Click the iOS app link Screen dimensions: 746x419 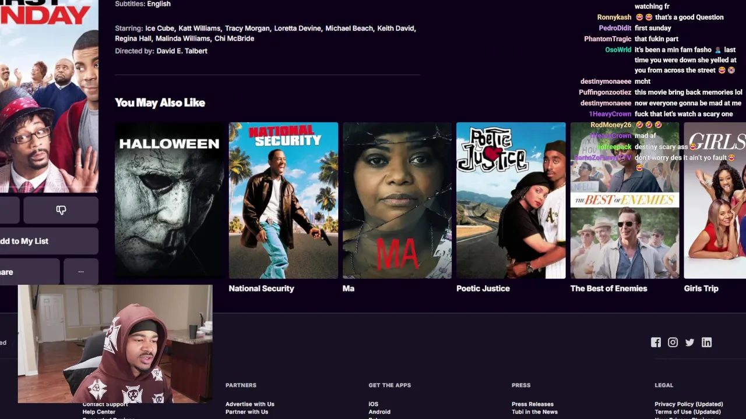coord(374,404)
